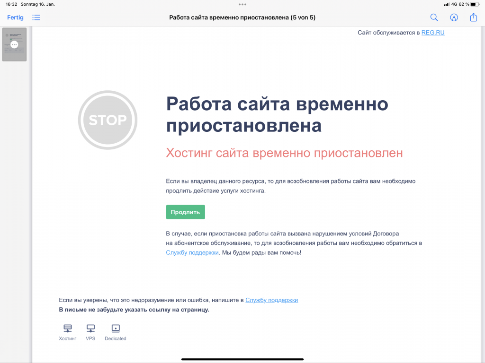Tap the 16:32 clock in status bar
Image resolution: width=485 pixels, height=363 pixels.
click(11, 4)
